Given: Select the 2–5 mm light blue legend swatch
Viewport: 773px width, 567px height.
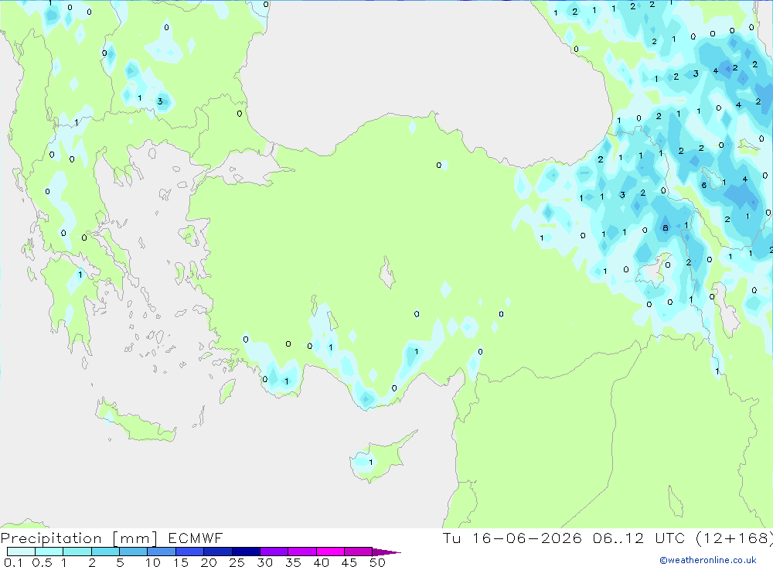Looking at the screenshot, I should coord(105,552).
